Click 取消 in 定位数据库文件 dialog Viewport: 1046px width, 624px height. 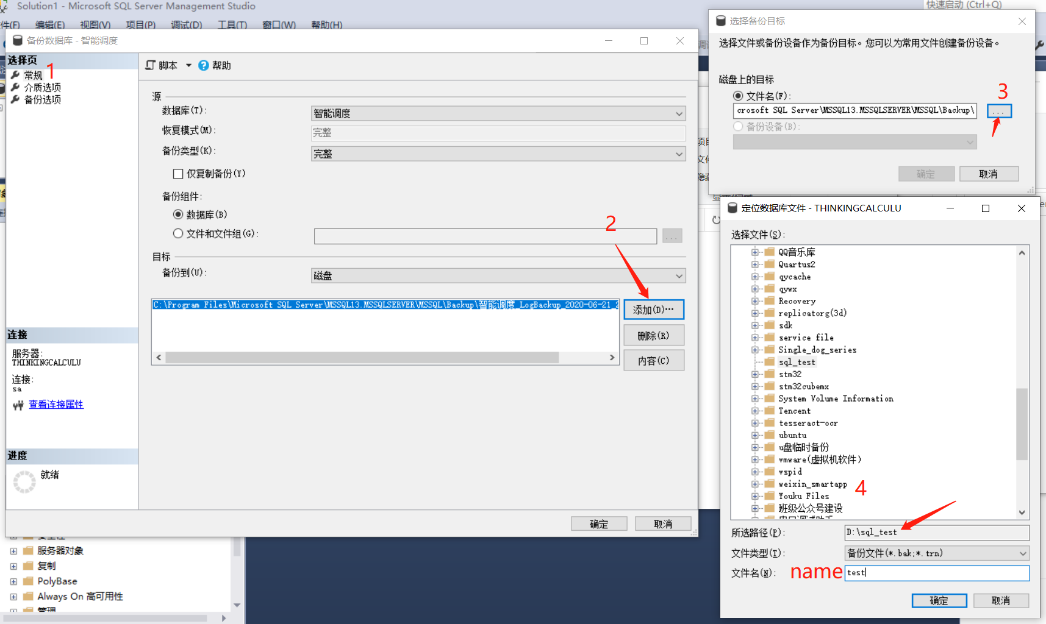pyautogui.click(x=1001, y=600)
